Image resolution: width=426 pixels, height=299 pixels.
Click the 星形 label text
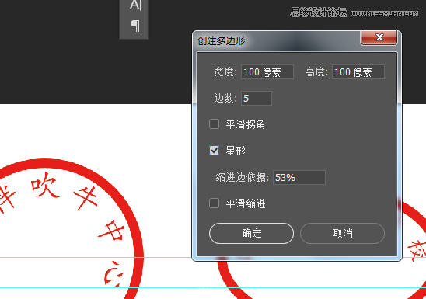click(236, 151)
